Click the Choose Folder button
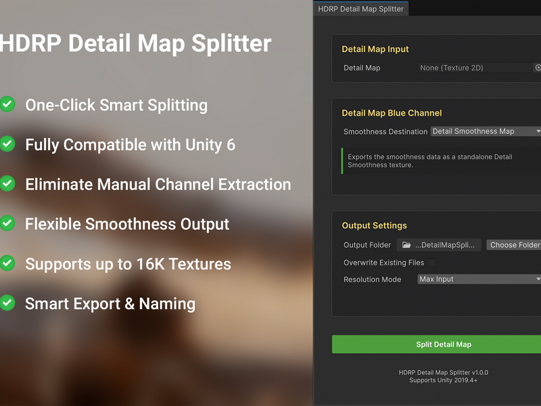Image resolution: width=541 pixels, height=406 pixels. point(514,245)
